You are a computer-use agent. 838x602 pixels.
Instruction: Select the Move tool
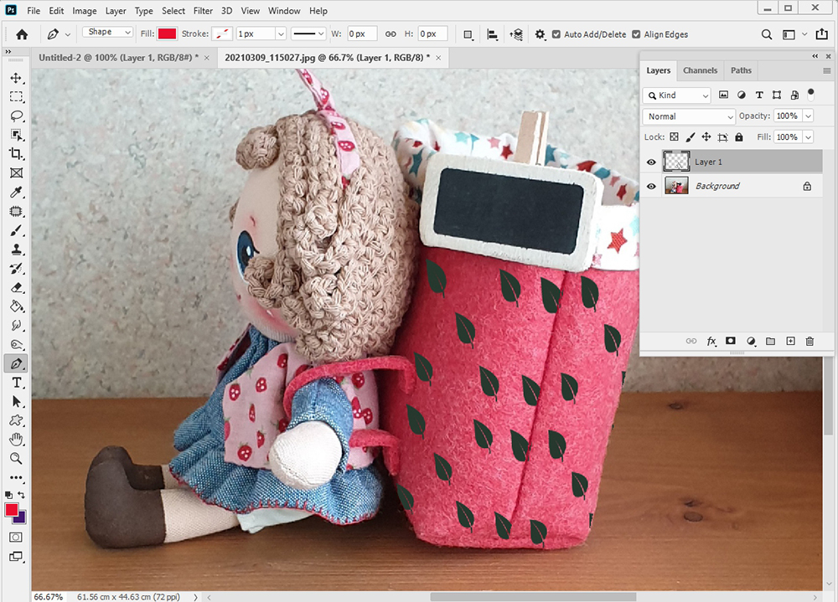coord(16,78)
